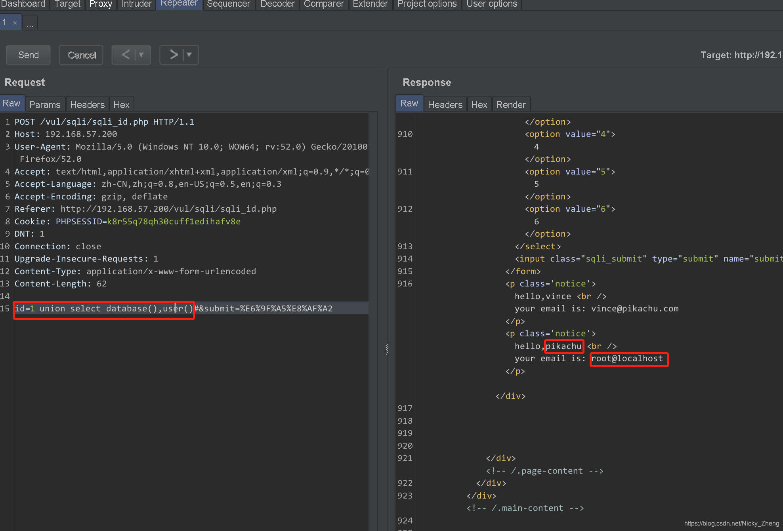
Task: Click the /.main-content comment line
Action: pos(525,508)
